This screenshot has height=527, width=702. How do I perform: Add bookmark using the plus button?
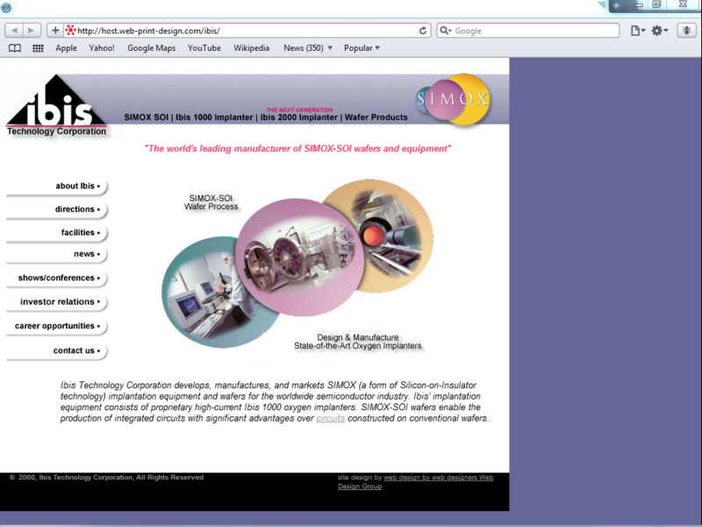[x=55, y=31]
